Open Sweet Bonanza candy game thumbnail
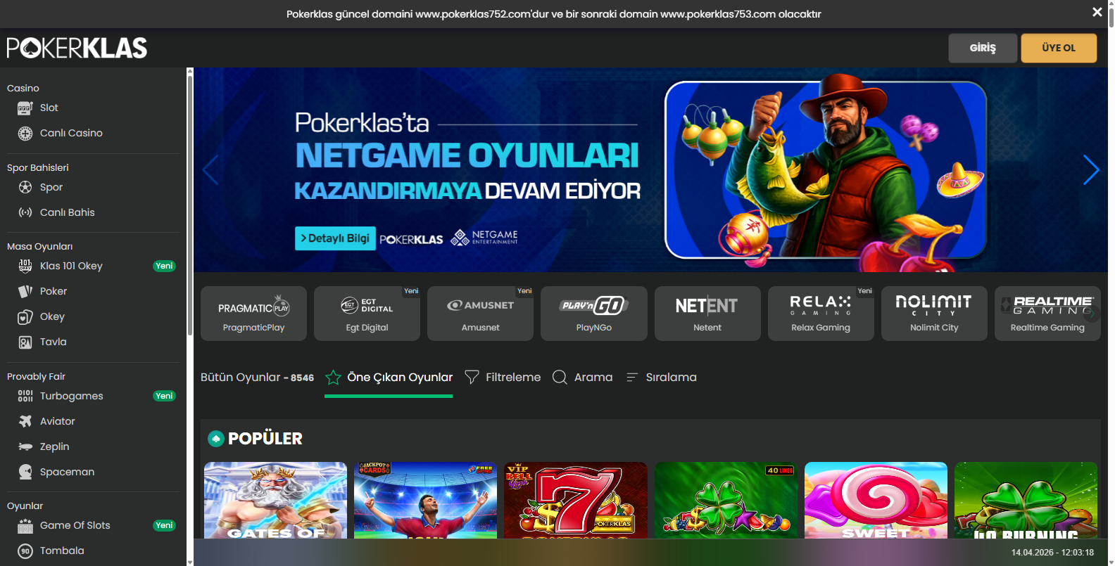 tap(876, 501)
